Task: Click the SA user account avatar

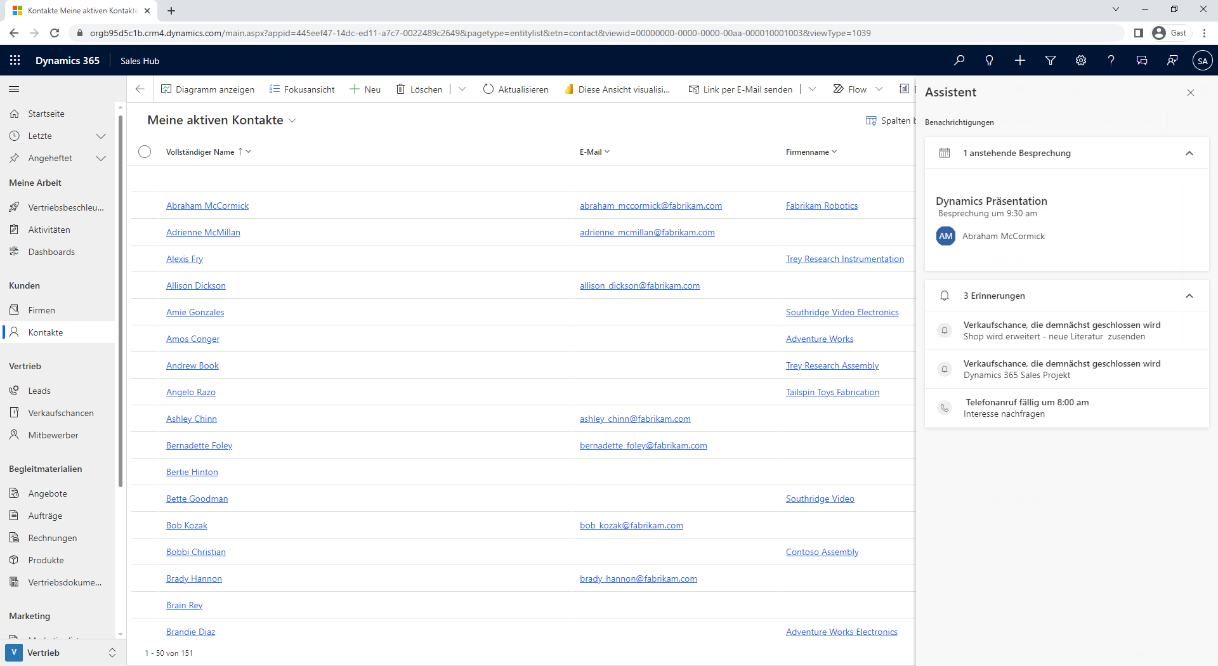Action: click(x=1202, y=61)
